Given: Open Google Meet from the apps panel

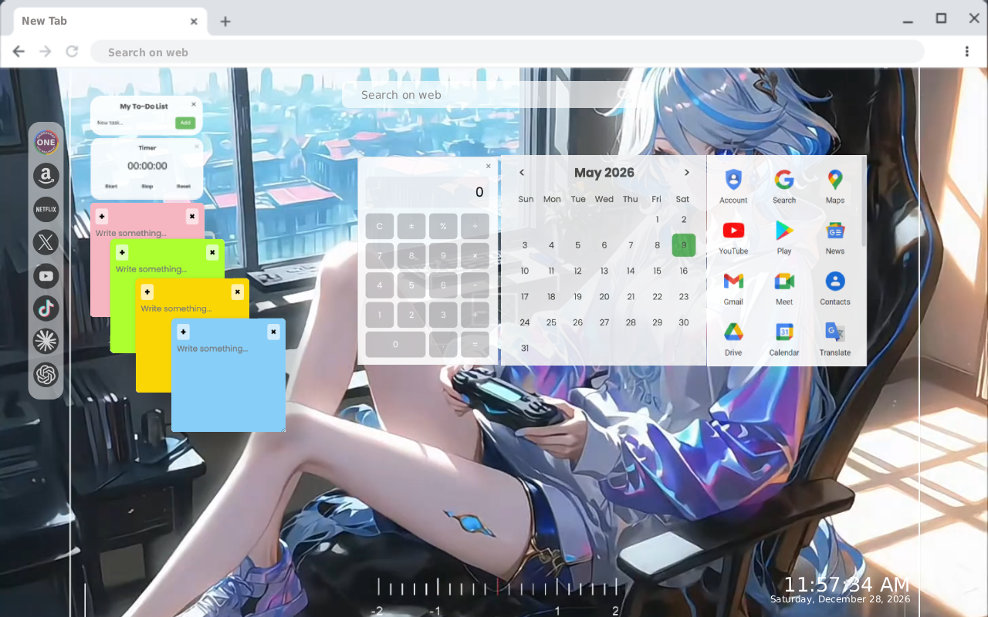Looking at the screenshot, I should tap(784, 288).
